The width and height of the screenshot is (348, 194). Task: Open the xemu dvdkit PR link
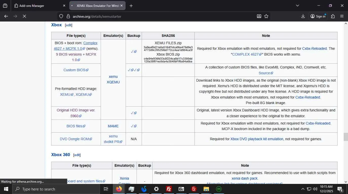[x=113, y=139]
